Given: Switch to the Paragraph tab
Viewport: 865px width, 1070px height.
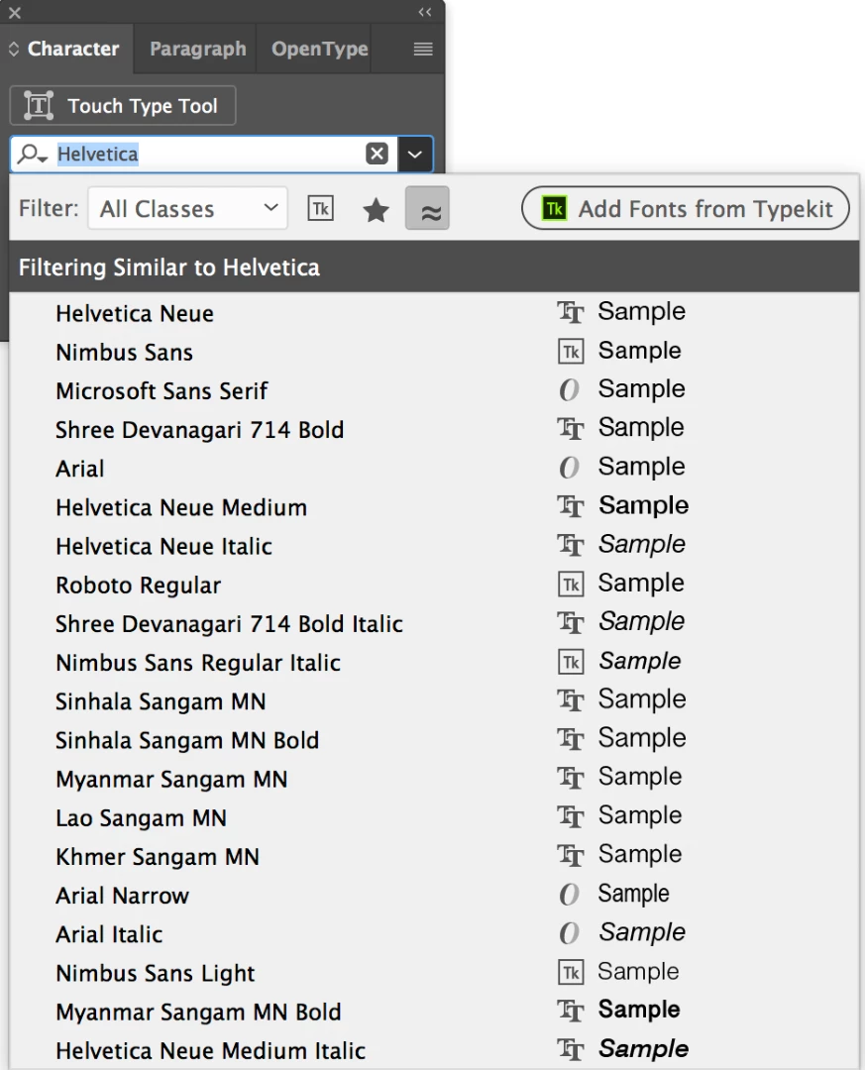Looking at the screenshot, I should click(198, 50).
